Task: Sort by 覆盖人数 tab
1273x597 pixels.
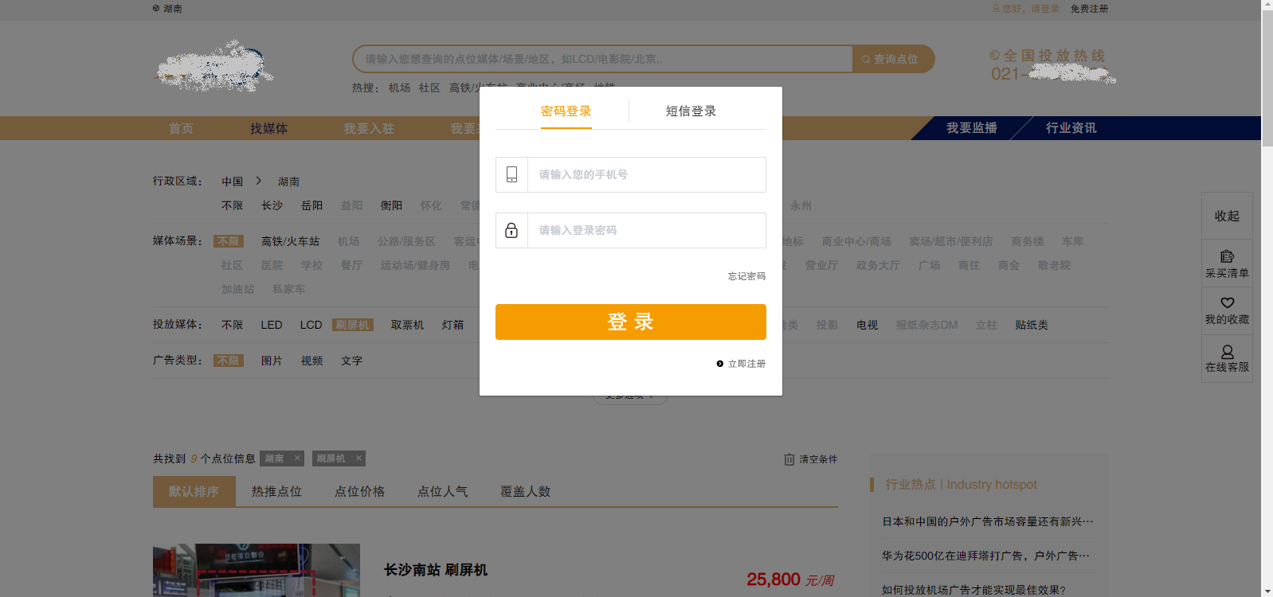Action: coord(525,491)
